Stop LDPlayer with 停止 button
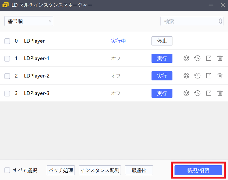The height and width of the screenshot is (180, 228). coord(162,41)
